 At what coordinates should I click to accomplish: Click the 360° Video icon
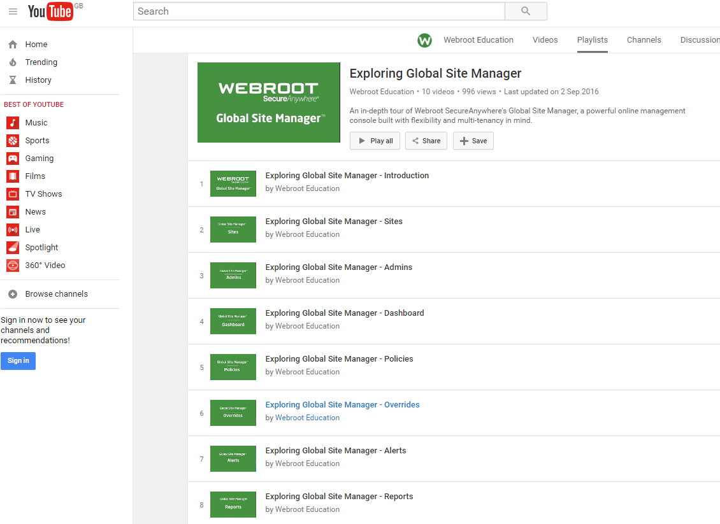[13, 266]
